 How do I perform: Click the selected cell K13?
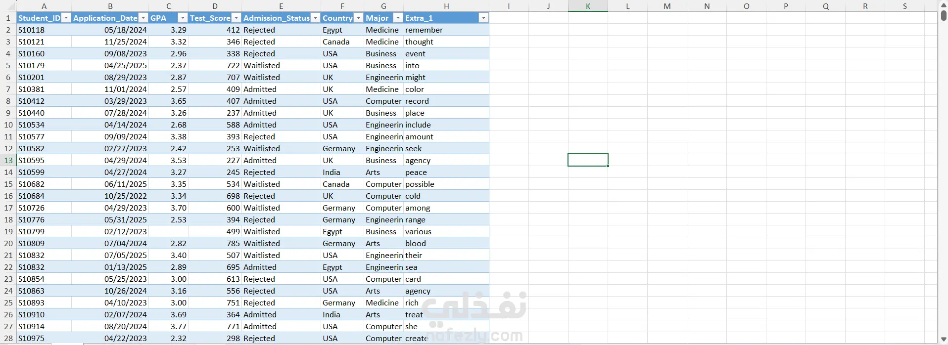tap(588, 160)
